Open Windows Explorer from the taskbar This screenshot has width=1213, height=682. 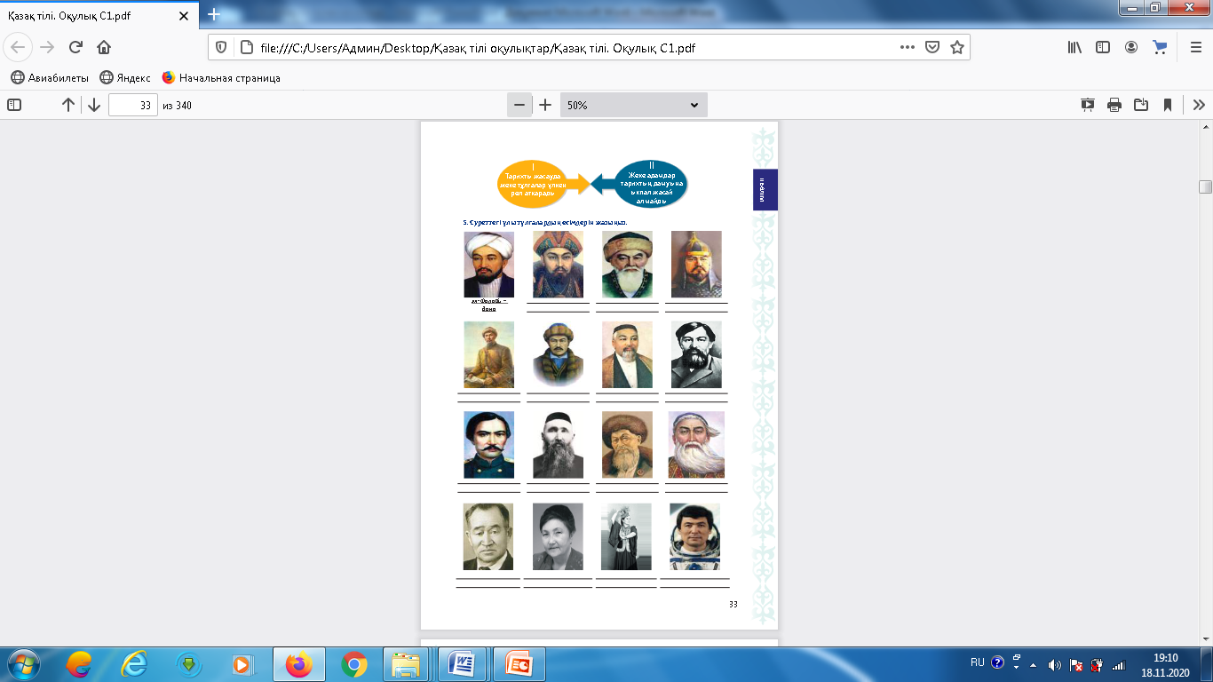pyautogui.click(x=408, y=664)
